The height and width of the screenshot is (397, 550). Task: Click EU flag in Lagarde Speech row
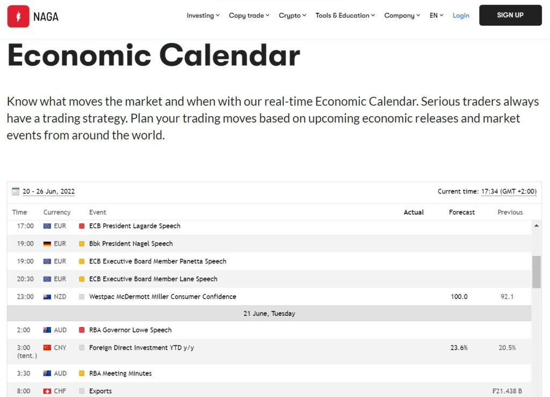pos(47,226)
